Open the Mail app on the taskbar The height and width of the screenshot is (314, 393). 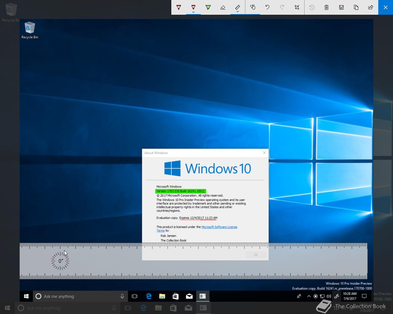(189, 296)
